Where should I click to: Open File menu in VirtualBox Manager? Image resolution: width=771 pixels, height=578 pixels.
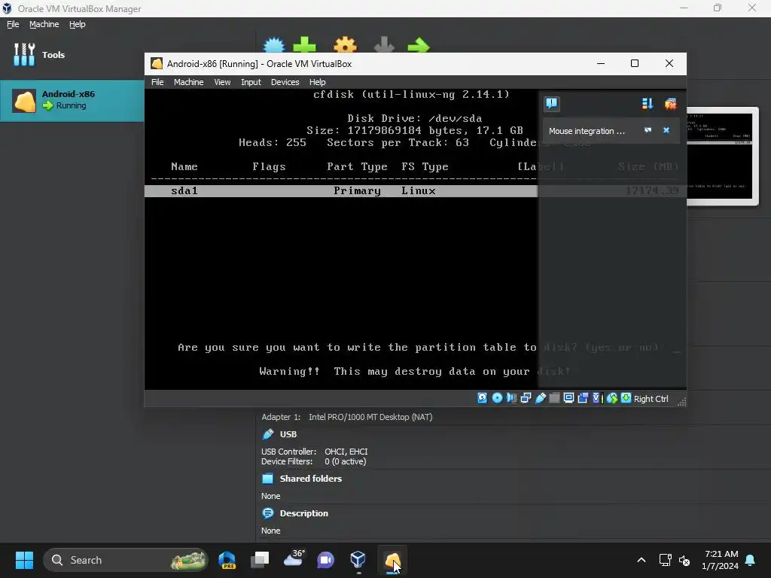point(13,24)
